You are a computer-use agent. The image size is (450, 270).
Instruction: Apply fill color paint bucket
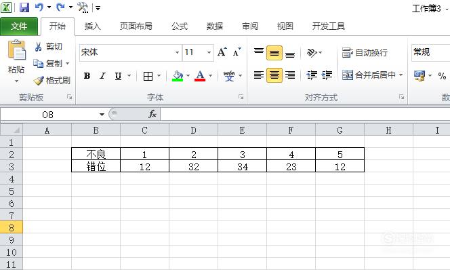tap(178, 76)
